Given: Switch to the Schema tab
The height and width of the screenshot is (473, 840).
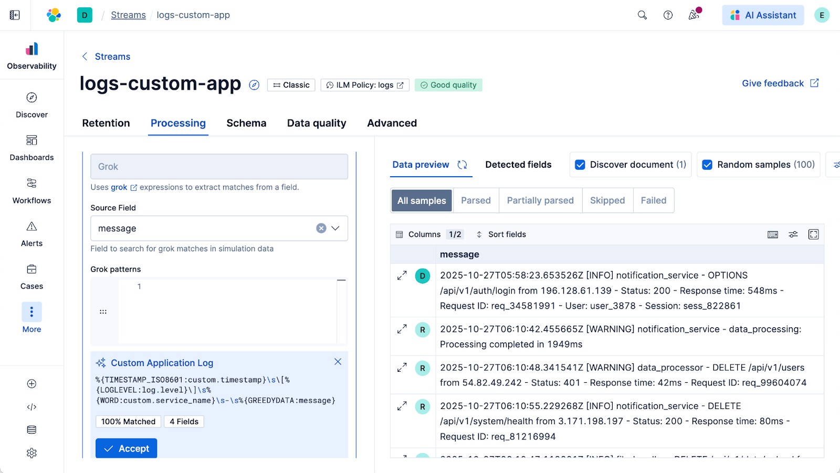Looking at the screenshot, I should (x=246, y=123).
